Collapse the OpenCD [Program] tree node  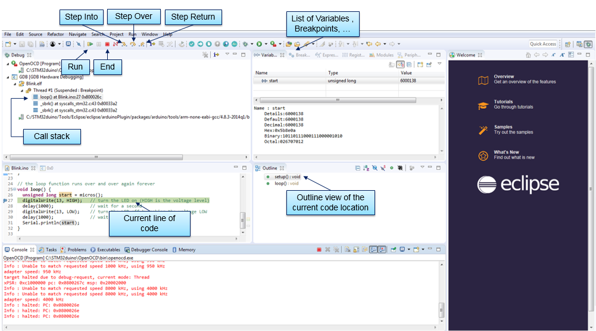pyautogui.click(x=8, y=63)
